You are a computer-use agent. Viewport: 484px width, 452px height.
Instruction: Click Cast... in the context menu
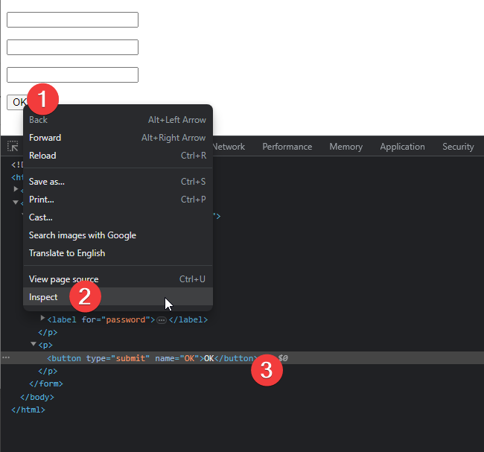click(x=41, y=217)
